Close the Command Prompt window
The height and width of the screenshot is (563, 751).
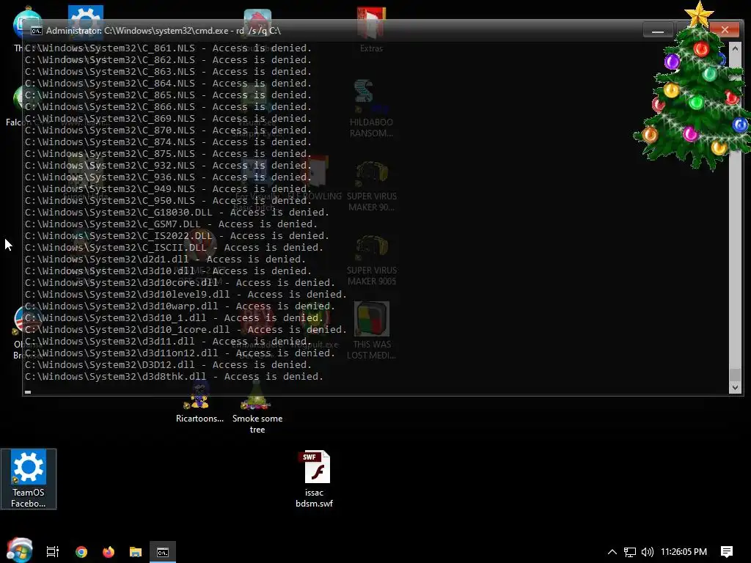tap(725, 29)
